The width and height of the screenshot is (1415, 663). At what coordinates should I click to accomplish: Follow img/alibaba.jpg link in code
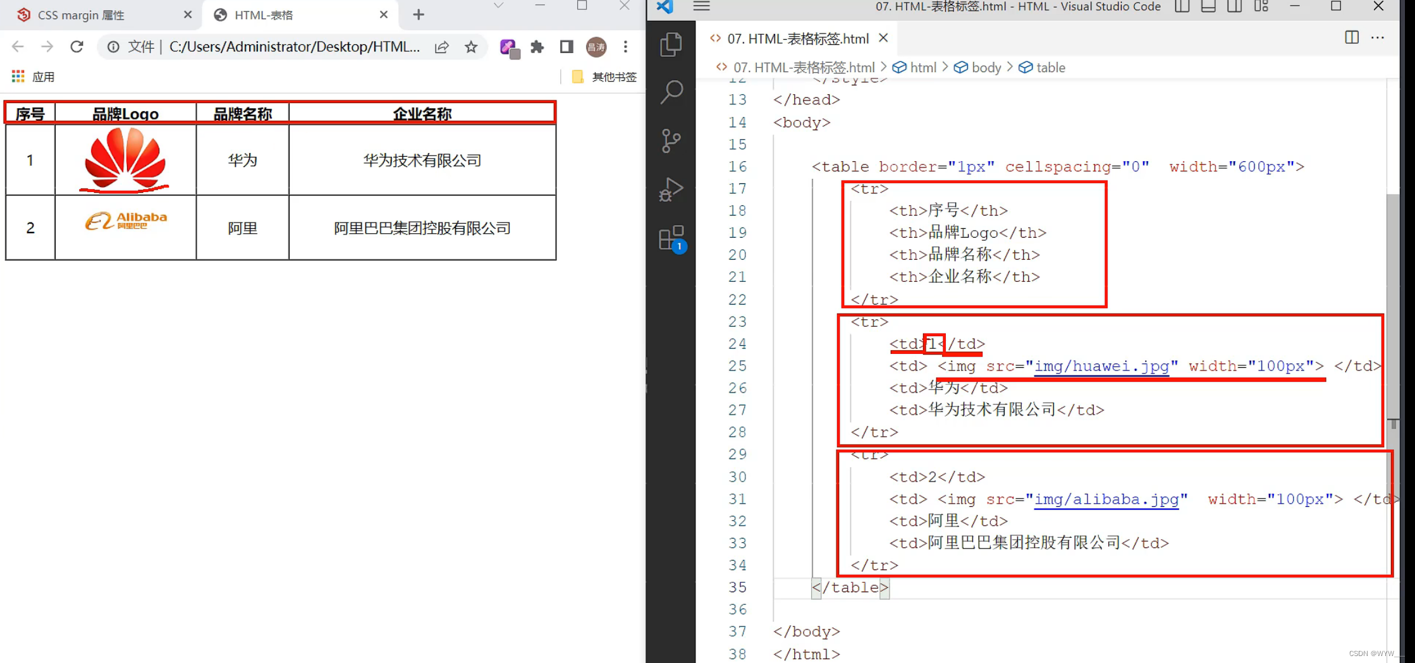pos(1106,499)
